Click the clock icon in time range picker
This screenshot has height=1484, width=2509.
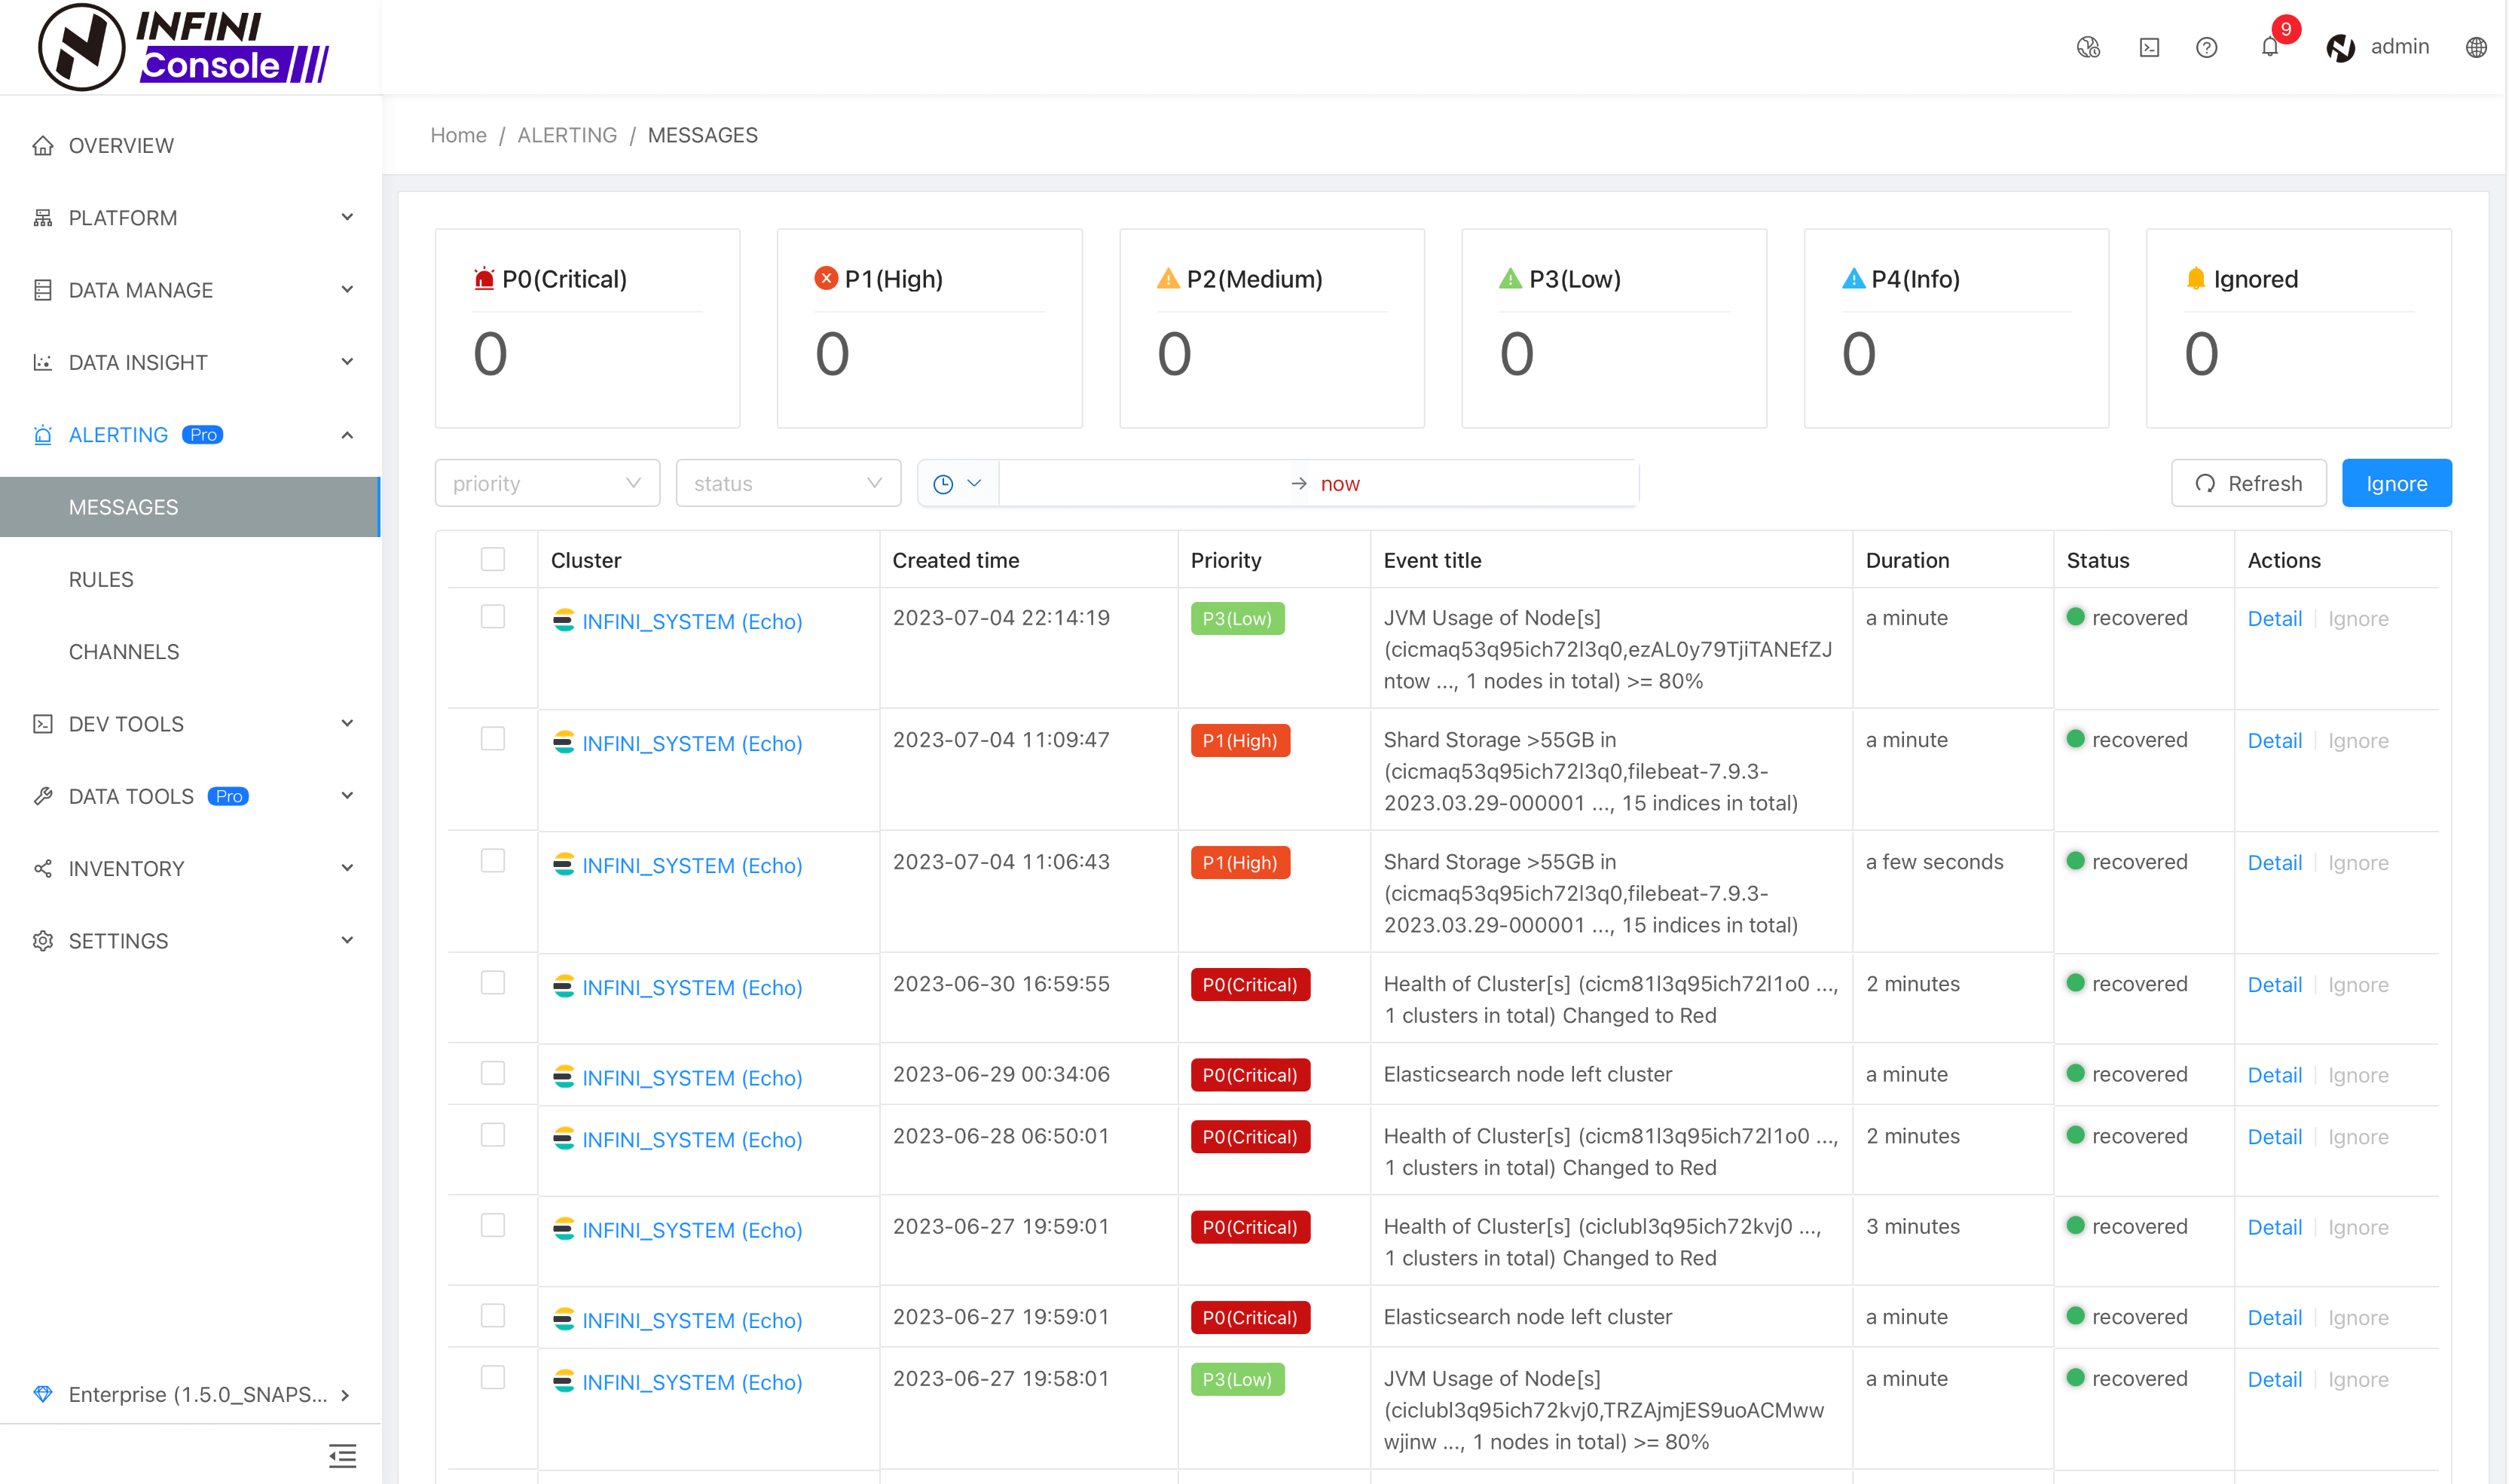(942, 484)
